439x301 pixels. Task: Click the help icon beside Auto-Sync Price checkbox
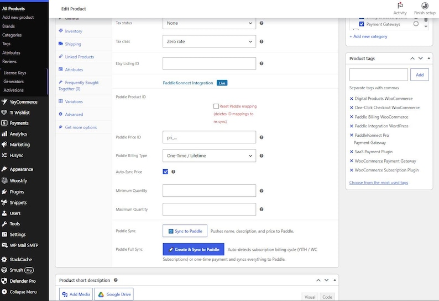(x=173, y=171)
